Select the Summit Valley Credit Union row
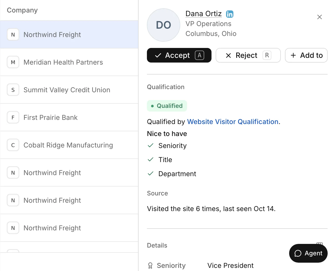 pos(69,90)
